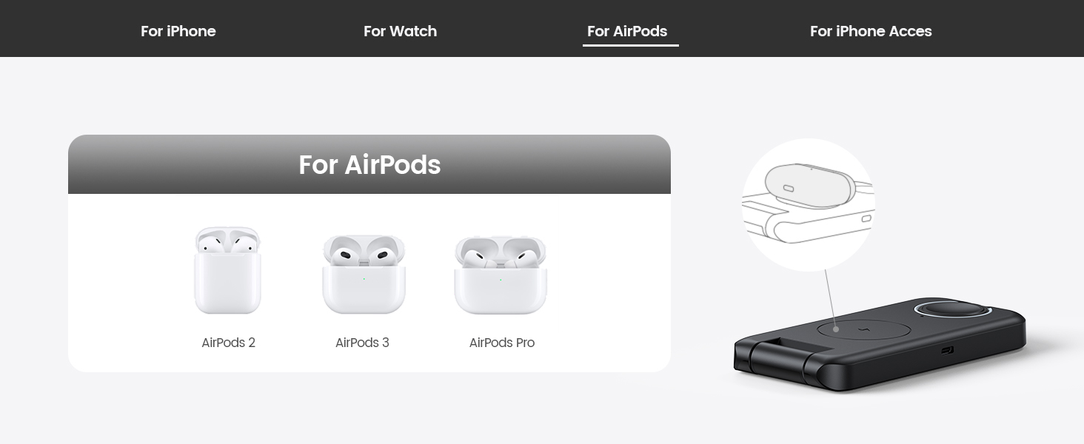Select the AirPods Pro text label
Viewport: 1084px width, 444px height.
click(502, 343)
